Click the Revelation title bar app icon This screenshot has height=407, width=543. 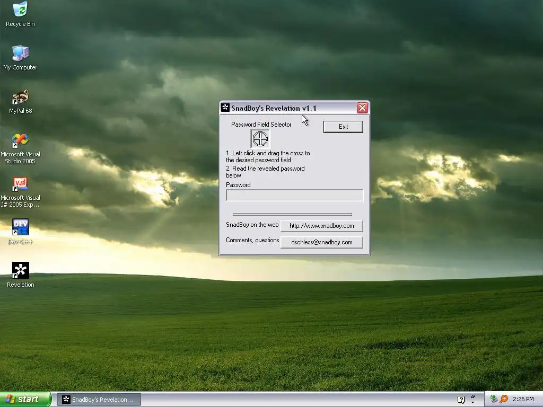(225, 108)
